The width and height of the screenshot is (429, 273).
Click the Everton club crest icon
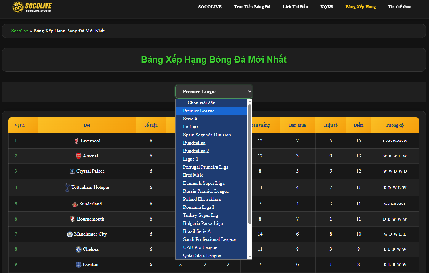click(79, 265)
